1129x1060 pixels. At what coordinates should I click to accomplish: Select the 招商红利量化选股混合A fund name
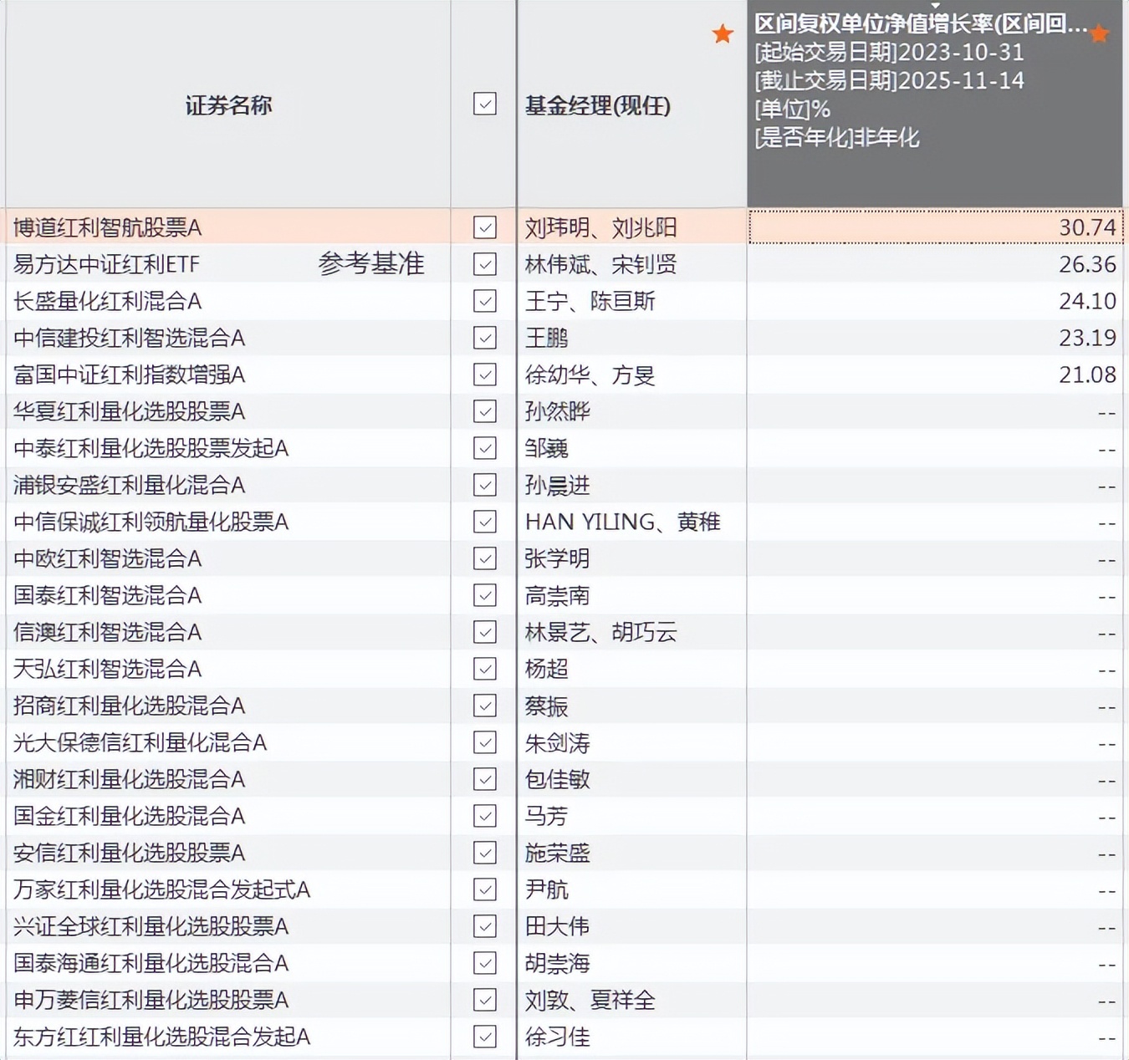pos(130,706)
